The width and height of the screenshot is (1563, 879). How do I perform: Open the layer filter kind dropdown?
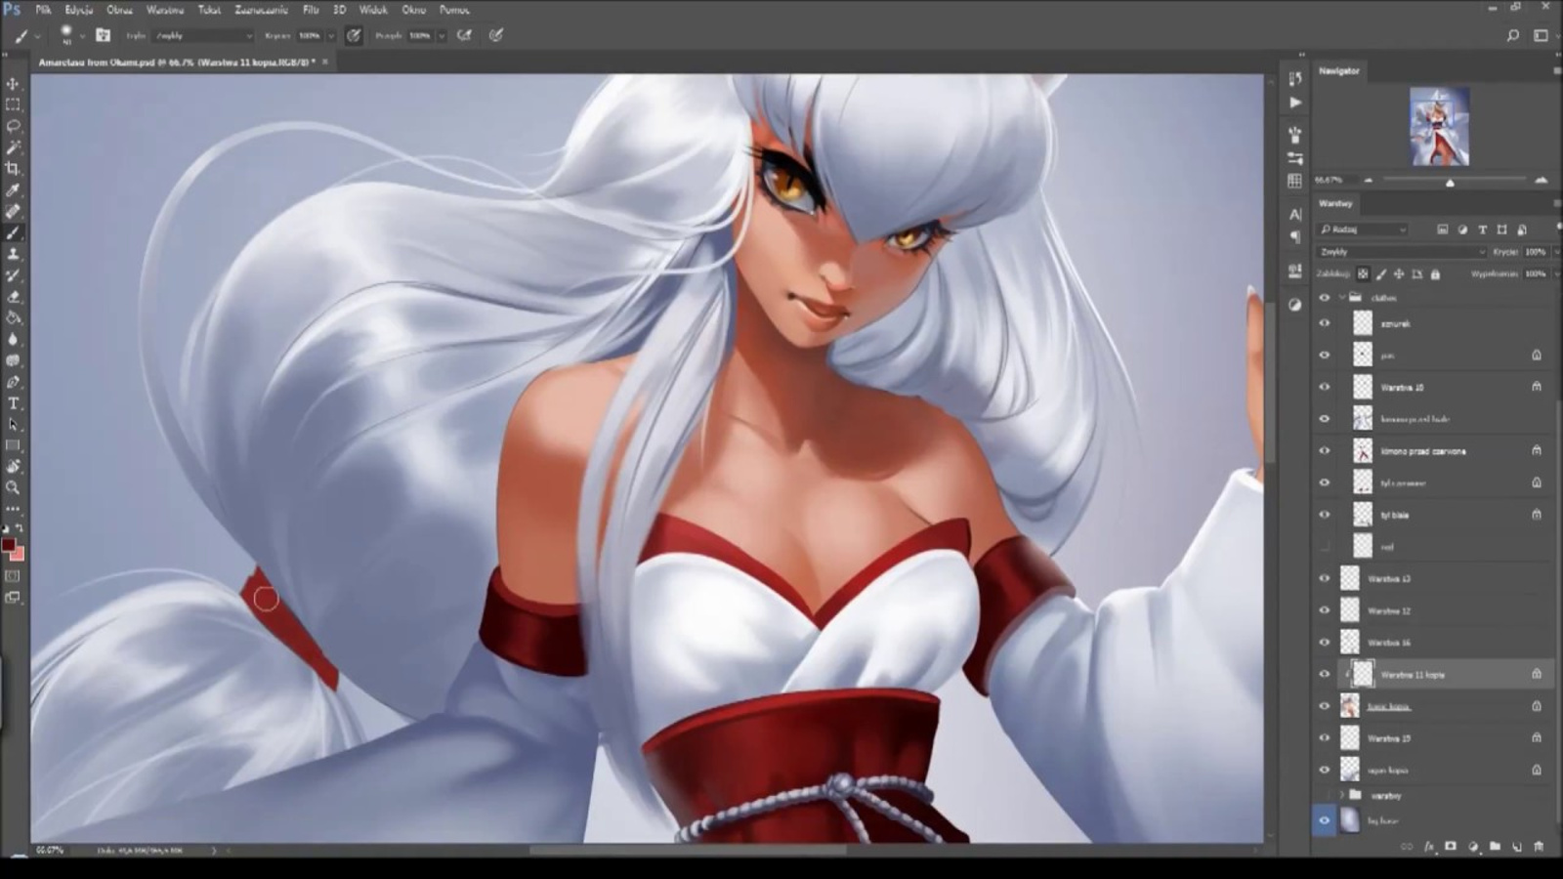[x=1363, y=230]
